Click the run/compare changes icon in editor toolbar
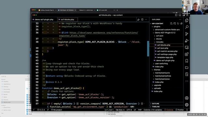Screen dimensions: 208x117 coord(138,19)
